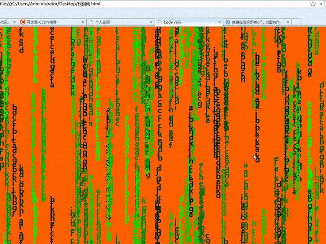Click the page icon on the 个人空间 tab

point(91,22)
